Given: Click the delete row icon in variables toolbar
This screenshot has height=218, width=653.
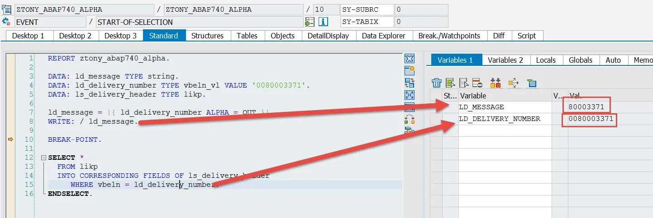Looking at the screenshot, I should click(x=477, y=83).
